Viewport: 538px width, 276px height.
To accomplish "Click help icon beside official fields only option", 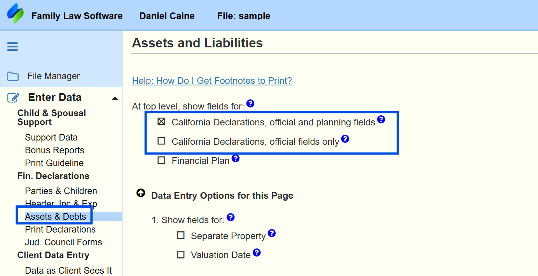I will [345, 139].
